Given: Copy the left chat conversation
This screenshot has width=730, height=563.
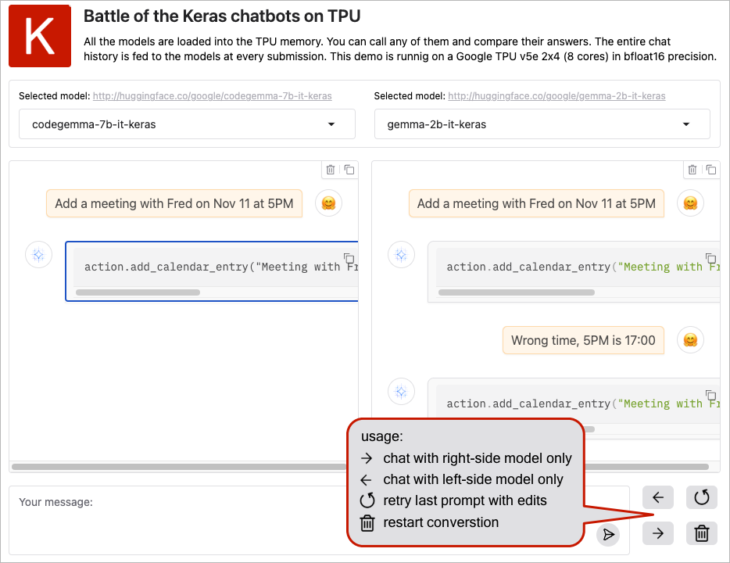Looking at the screenshot, I should pos(349,170).
